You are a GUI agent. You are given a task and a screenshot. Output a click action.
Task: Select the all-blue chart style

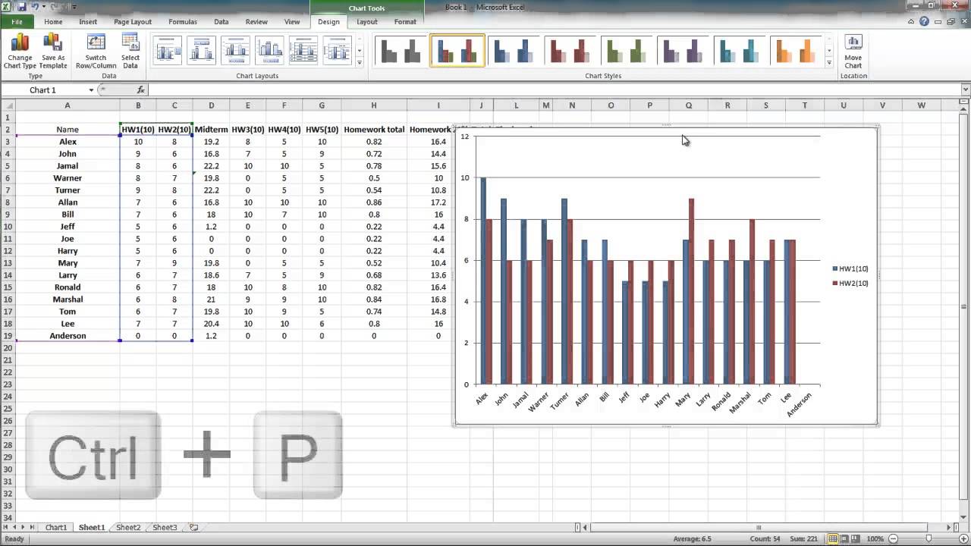click(514, 51)
